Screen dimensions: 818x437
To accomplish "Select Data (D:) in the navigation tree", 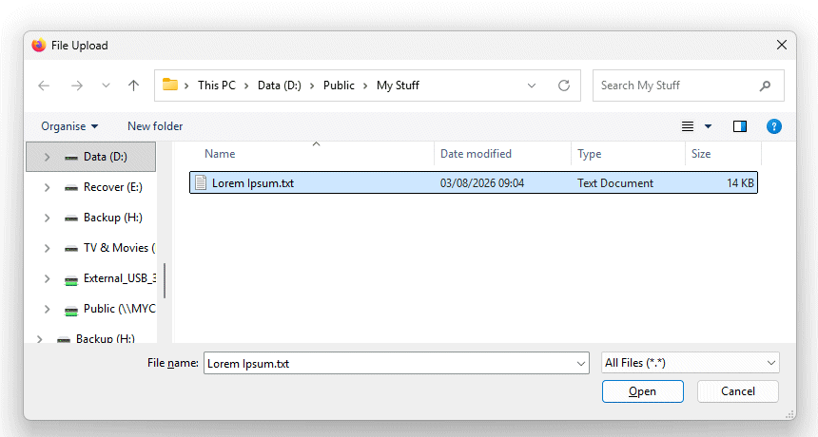I will 90,157.
